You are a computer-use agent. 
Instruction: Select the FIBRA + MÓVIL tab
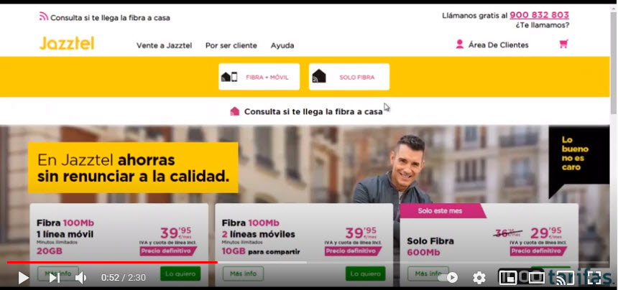[x=259, y=77]
